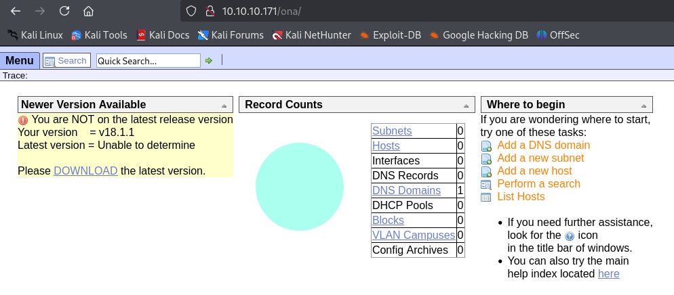Click the Search button in the toolbar
Screen dimensions: 674x295
point(66,61)
